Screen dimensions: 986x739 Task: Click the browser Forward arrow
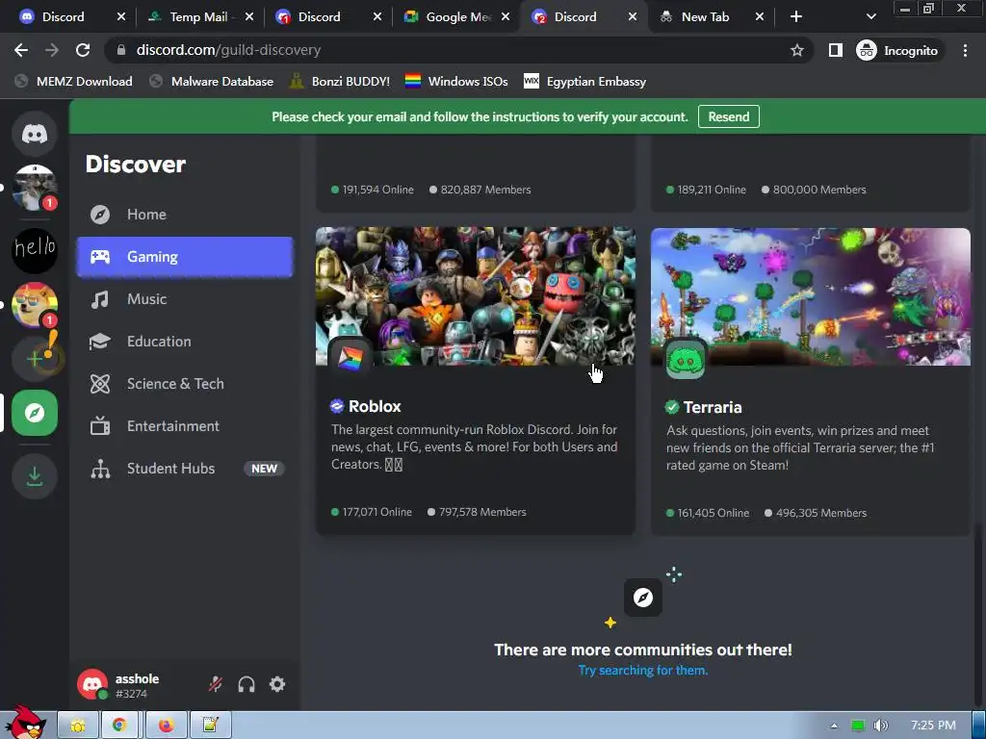coord(52,50)
